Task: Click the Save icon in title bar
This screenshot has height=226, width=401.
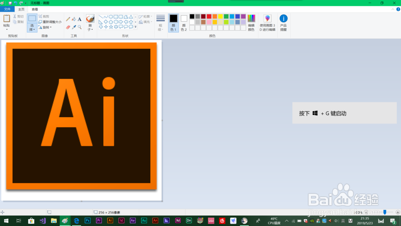Action: (x=10, y=3)
